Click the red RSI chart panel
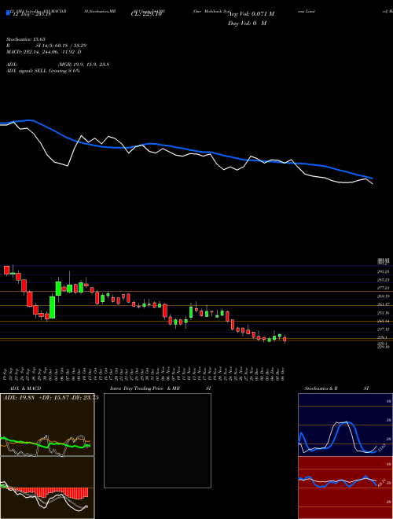The height and width of the screenshot is (519, 393). click(345, 488)
